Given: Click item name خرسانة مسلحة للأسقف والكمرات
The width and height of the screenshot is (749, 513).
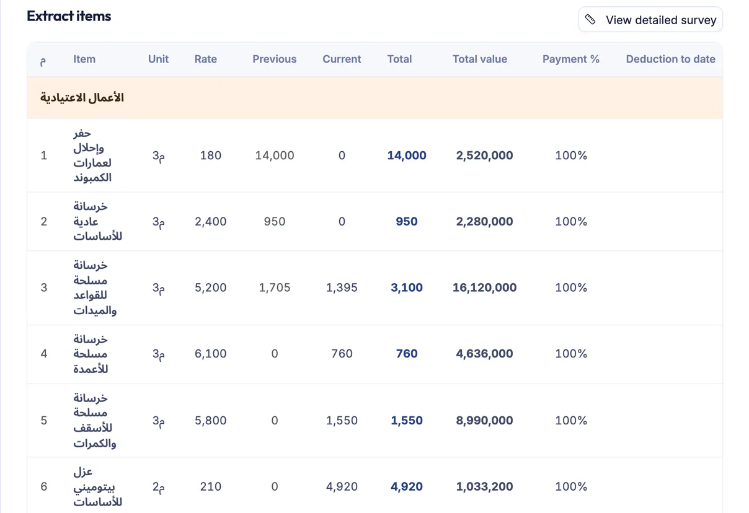Looking at the screenshot, I should [x=95, y=420].
